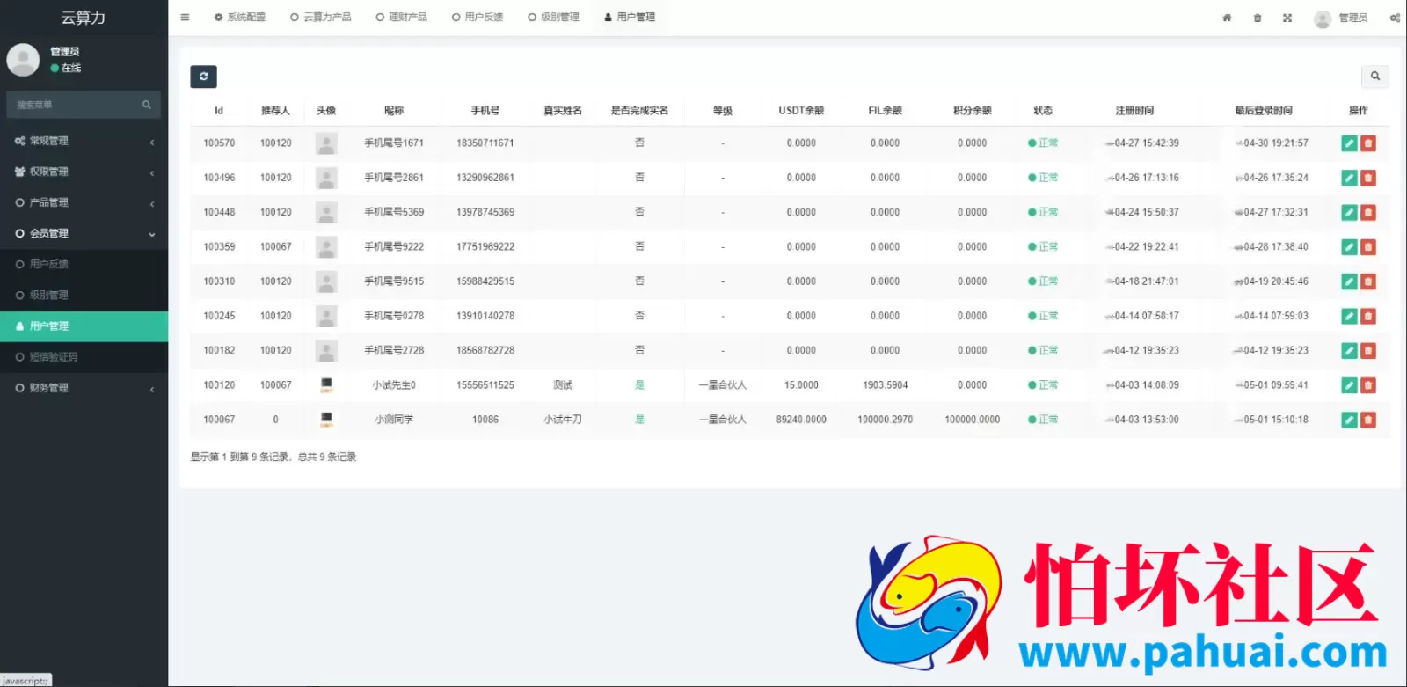Click the sidebar admin avatar picture

coord(23,60)
